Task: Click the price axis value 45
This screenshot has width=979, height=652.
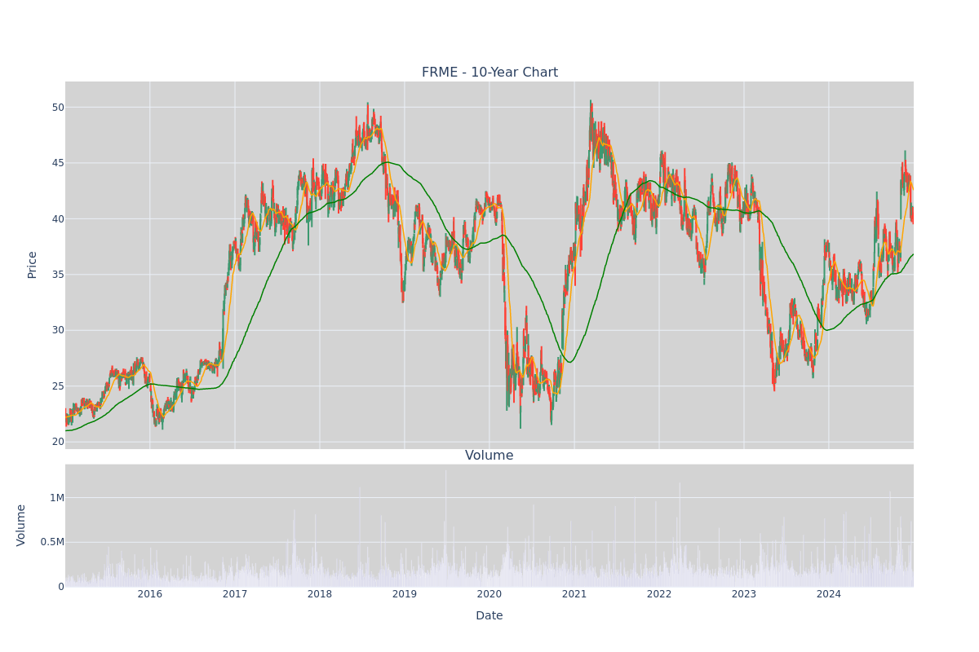Action: point(58,162)
